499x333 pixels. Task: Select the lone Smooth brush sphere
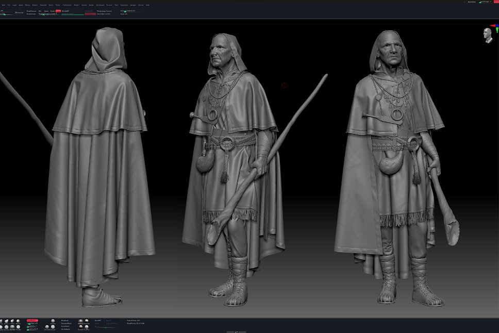(x=53, y=321)
